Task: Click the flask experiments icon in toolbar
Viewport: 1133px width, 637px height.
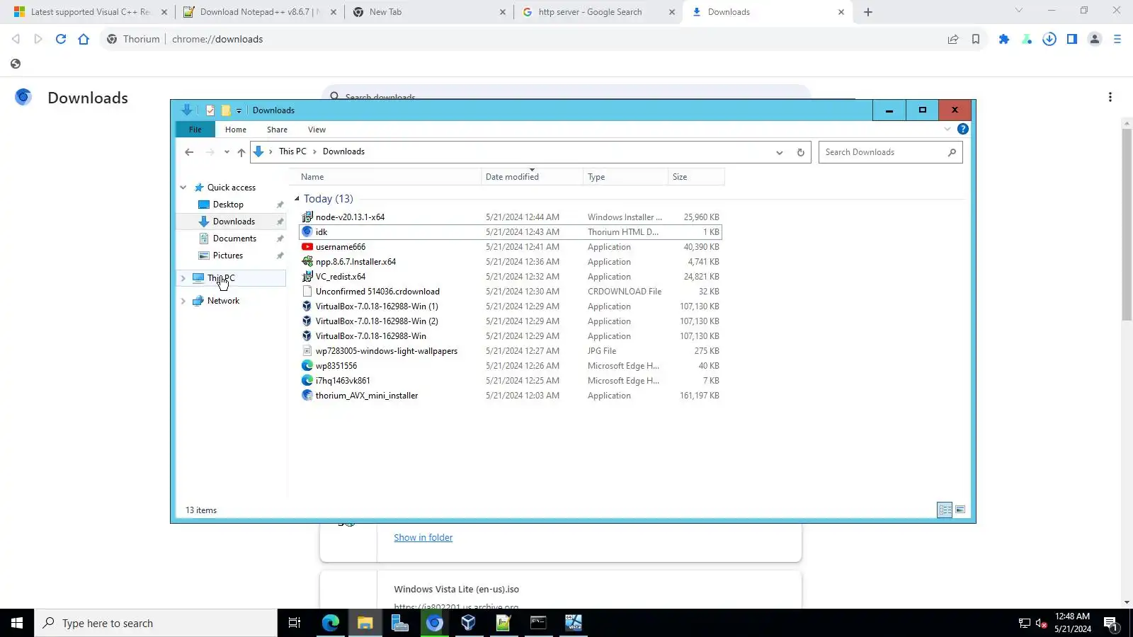Action: coord(1027,39)
